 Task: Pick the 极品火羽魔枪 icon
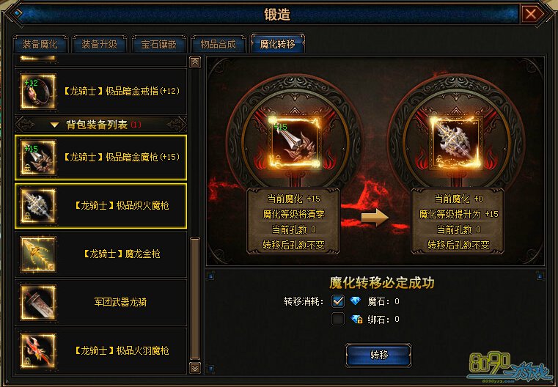point(38,350)
